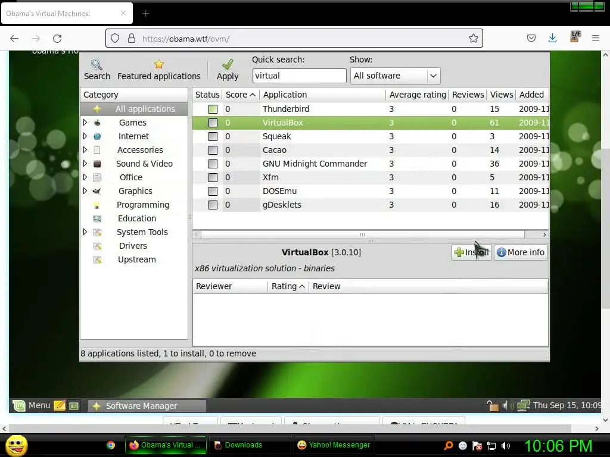
Task: Open the Firefox hamburger menu
Action: coord(596,38)
